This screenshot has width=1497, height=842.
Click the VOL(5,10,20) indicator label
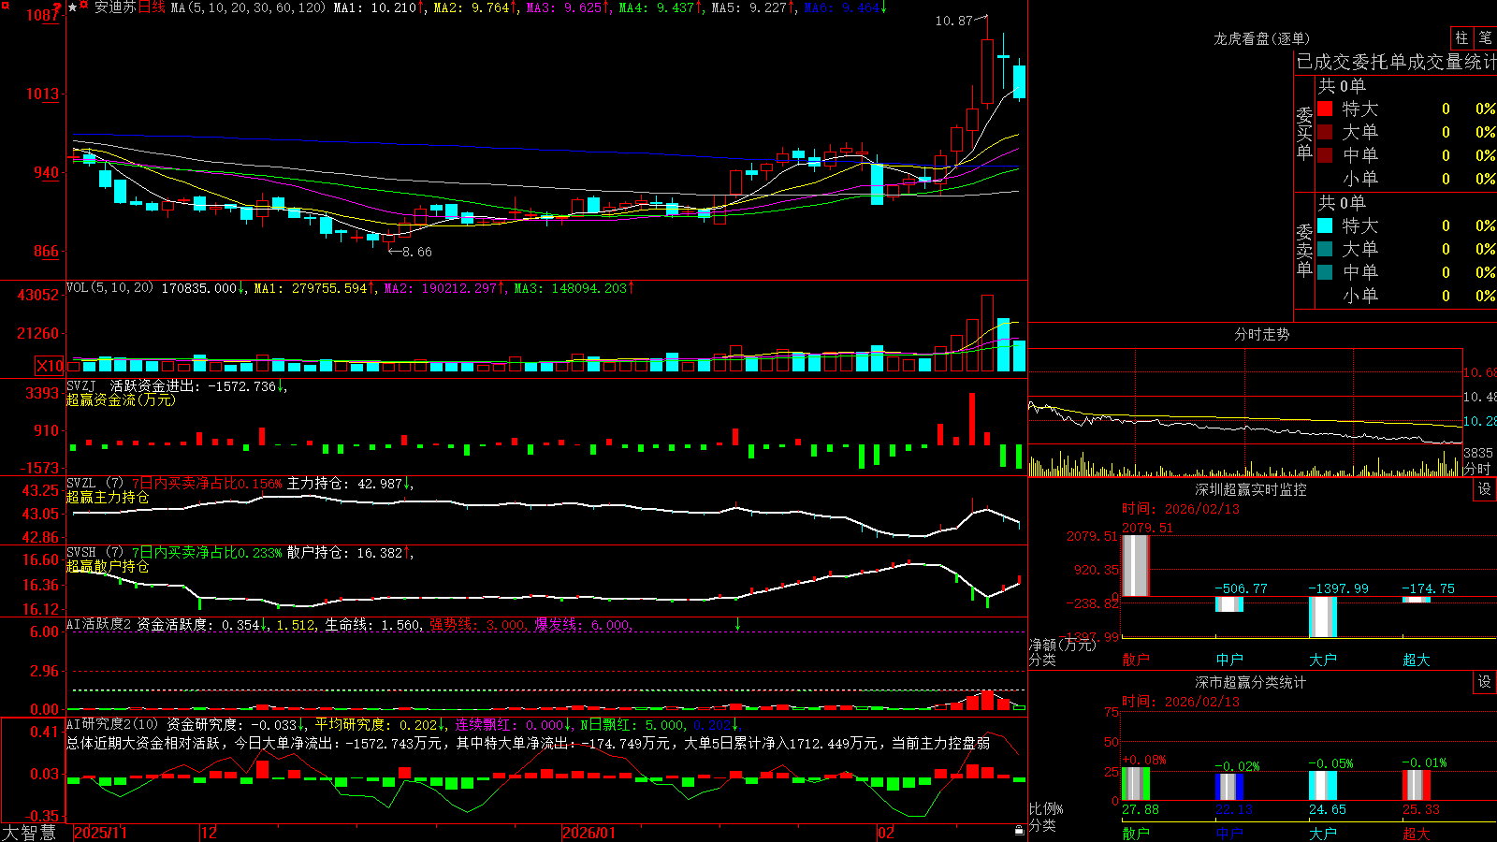pos(109,288)
